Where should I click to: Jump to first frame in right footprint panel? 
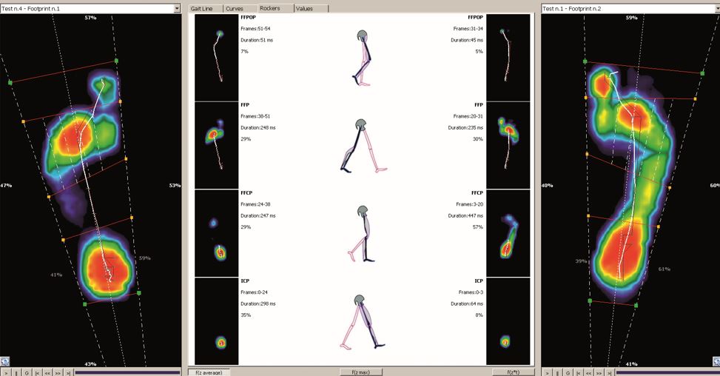point(579,373)
